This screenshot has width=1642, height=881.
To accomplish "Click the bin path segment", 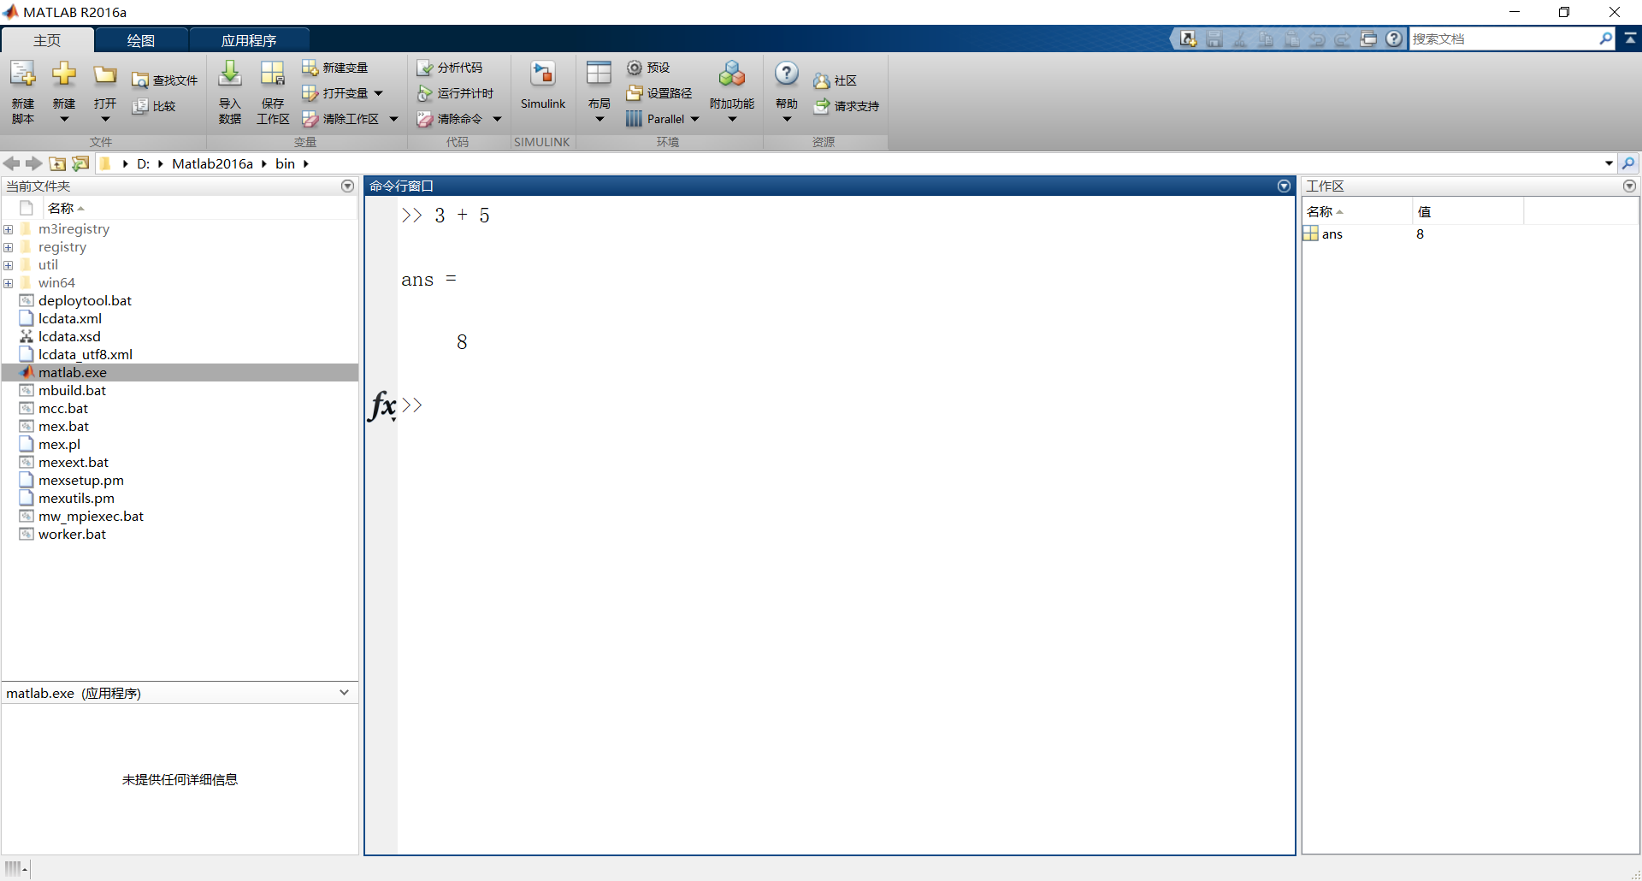I will tap(285, 163).
